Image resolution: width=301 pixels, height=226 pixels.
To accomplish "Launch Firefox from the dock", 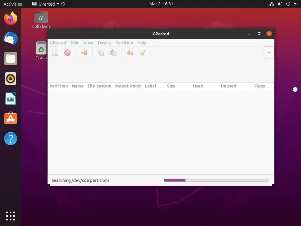I will pos(11,19).
